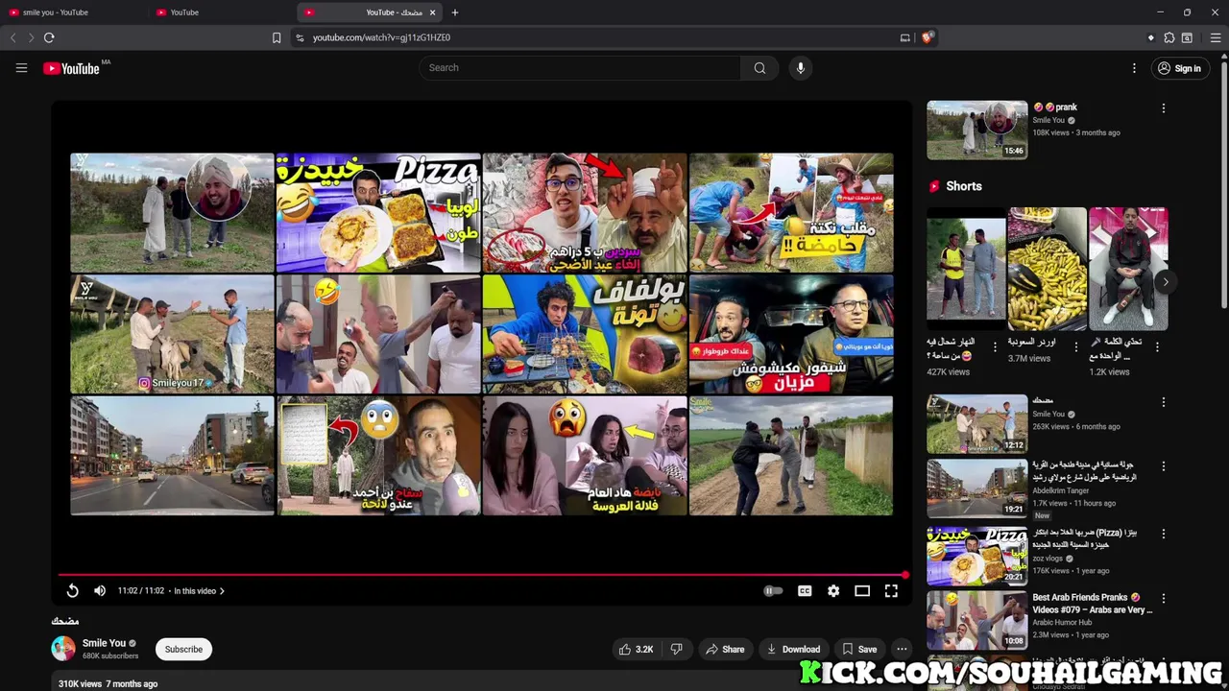The image size is (1229, 691).
Task: Subscribe to Smile You channel
Action: [x=183, y=649]
